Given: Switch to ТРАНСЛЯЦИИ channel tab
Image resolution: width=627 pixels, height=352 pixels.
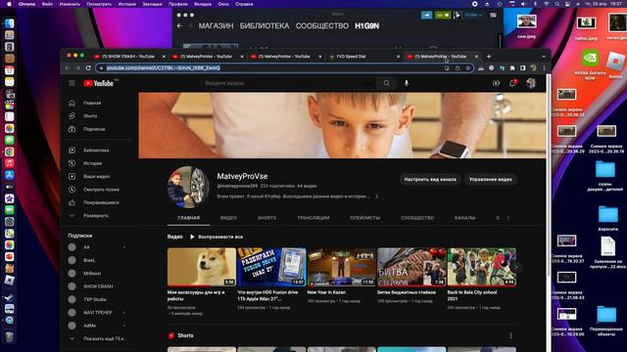Looking at the screenshot, I should [x=313, y=218].
